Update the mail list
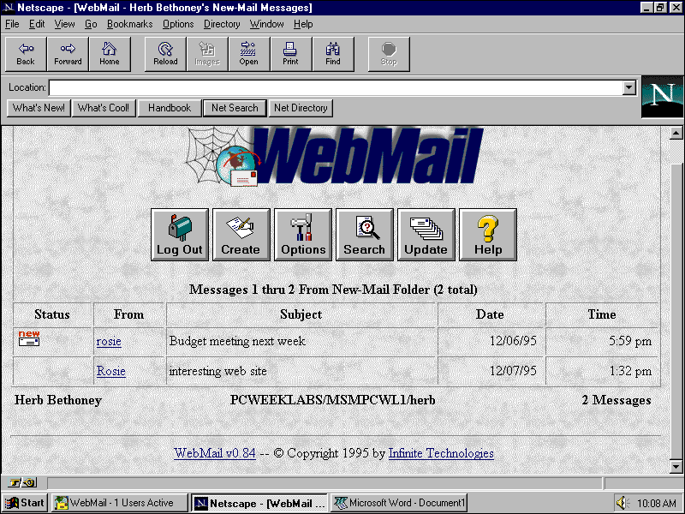This screenshot has height=514, width=685. (x=426, y=235)
